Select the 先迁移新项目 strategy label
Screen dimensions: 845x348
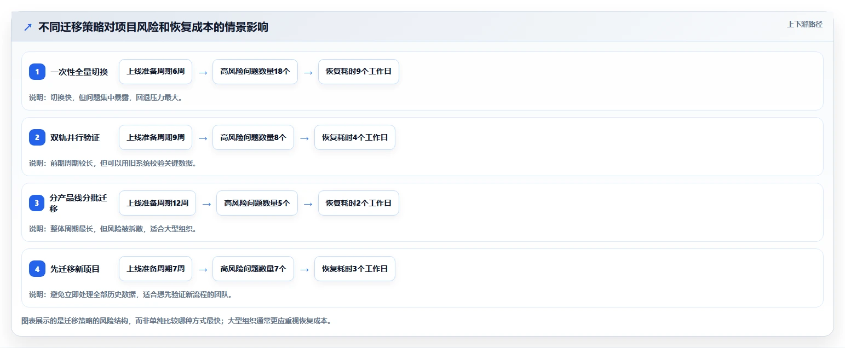coord(75,269)
